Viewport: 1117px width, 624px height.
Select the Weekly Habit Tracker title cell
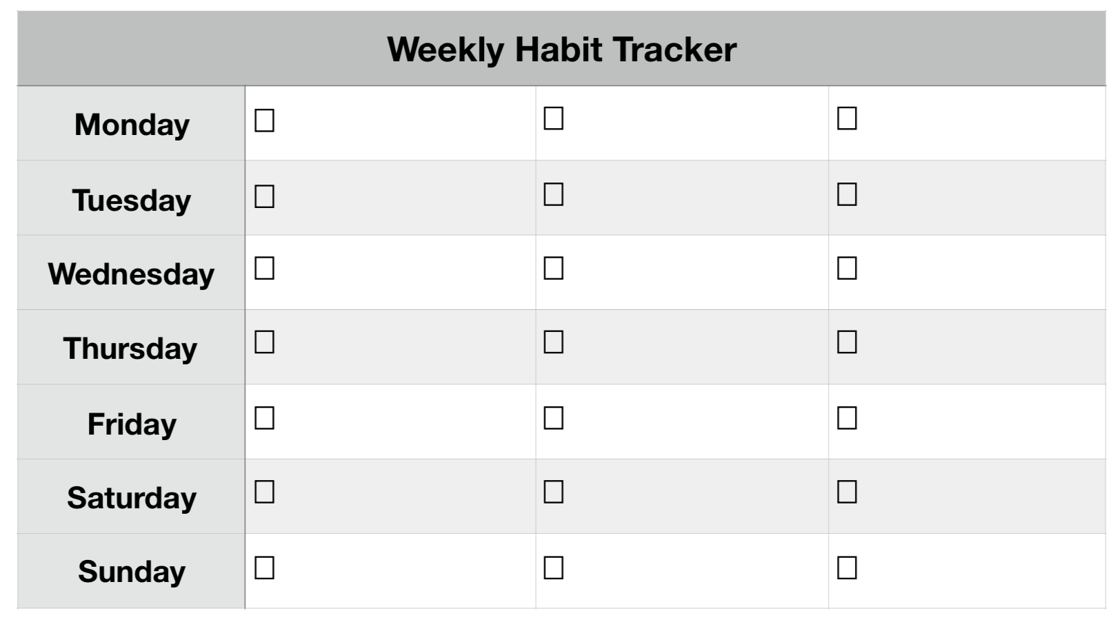(x=561, y=49)
